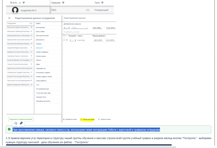Click the Добавить всем button

click(x=70, y=119)
